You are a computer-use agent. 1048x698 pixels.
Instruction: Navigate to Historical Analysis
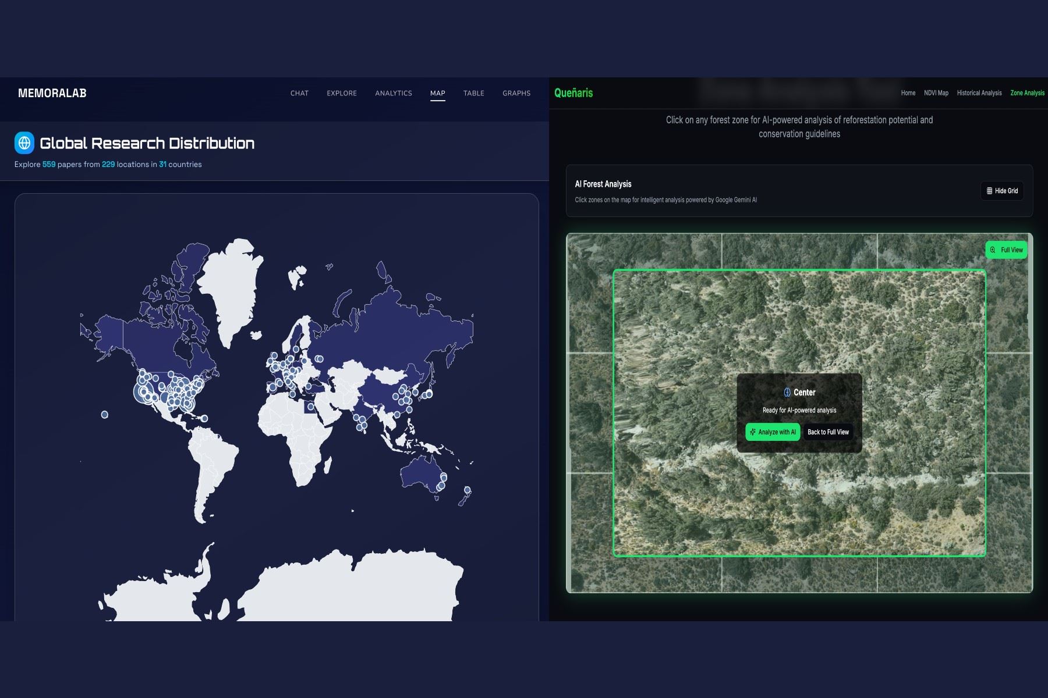[x=979, y=93]
